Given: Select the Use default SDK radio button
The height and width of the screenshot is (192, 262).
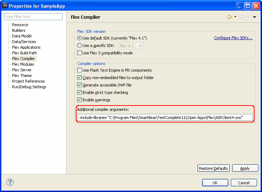Looking at the screenshot, I should [x=80, y=38].
